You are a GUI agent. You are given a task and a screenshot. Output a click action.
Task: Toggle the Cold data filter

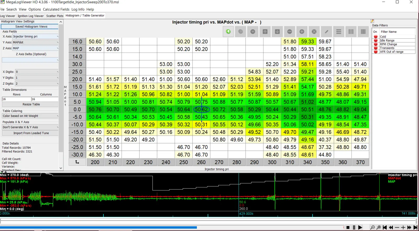tap(376, 37)
